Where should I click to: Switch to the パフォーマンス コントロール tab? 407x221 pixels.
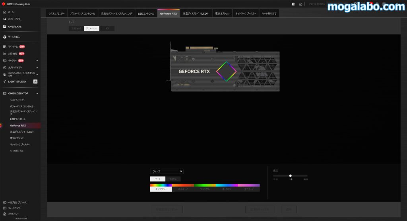(x=83, y=13)
